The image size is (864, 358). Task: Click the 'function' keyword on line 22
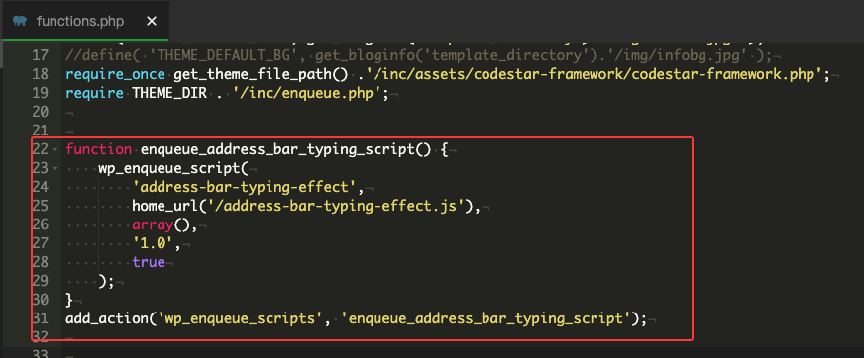[x=99, y=149]
